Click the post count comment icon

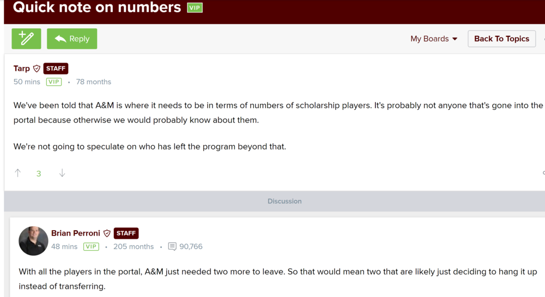172,246
